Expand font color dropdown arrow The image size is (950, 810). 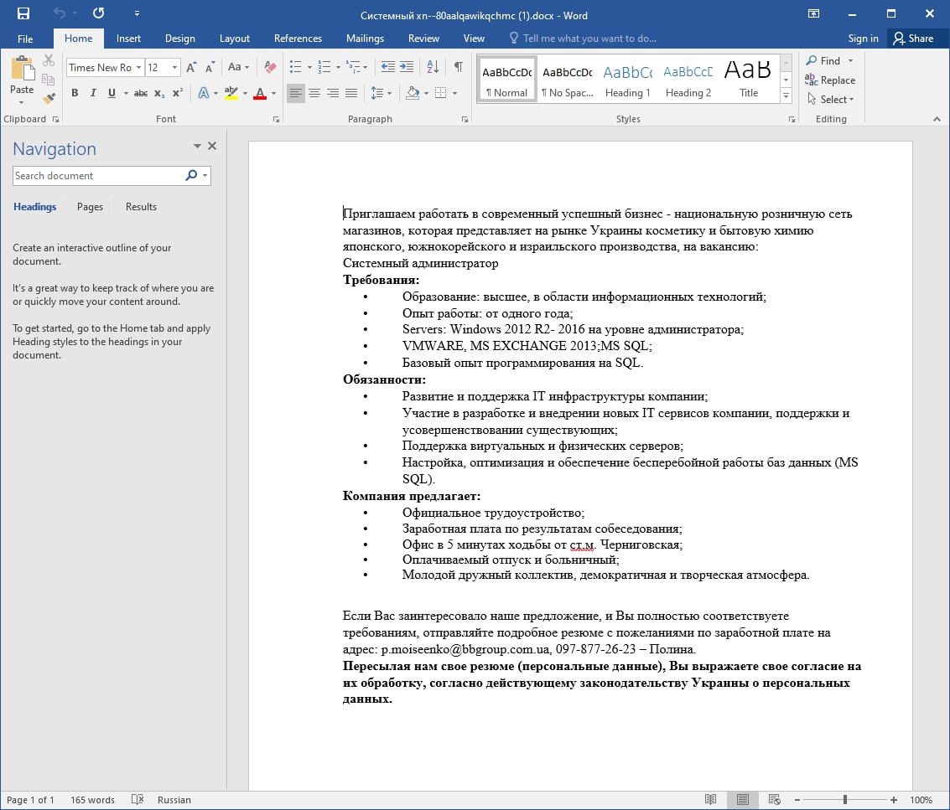(274, 93)
